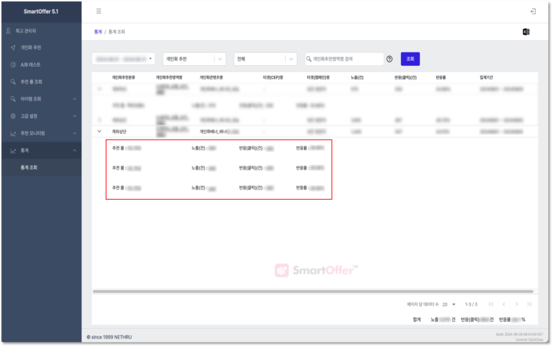Go to the first page of results
This screenshot has width=553, height=347.
[x=491, y=304]
